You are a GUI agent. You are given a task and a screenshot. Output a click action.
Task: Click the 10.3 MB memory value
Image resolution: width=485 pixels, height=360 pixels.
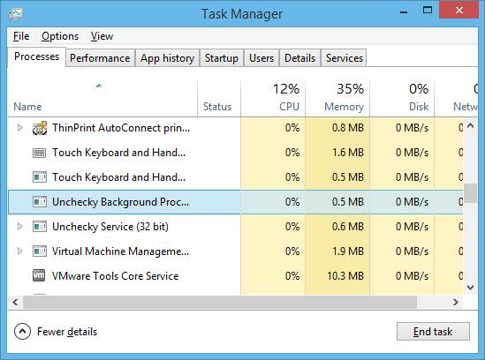click(345, 276)
